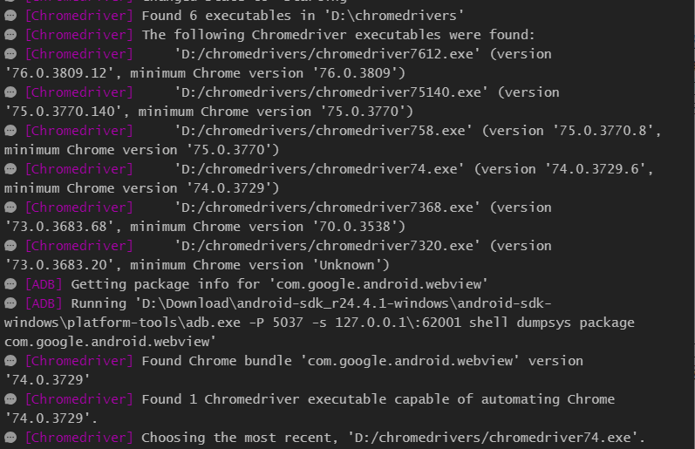Click the bubble icon beside 'Choosing the most recent'
This screenshot has width=695, height=449.
tap(10, 438)
